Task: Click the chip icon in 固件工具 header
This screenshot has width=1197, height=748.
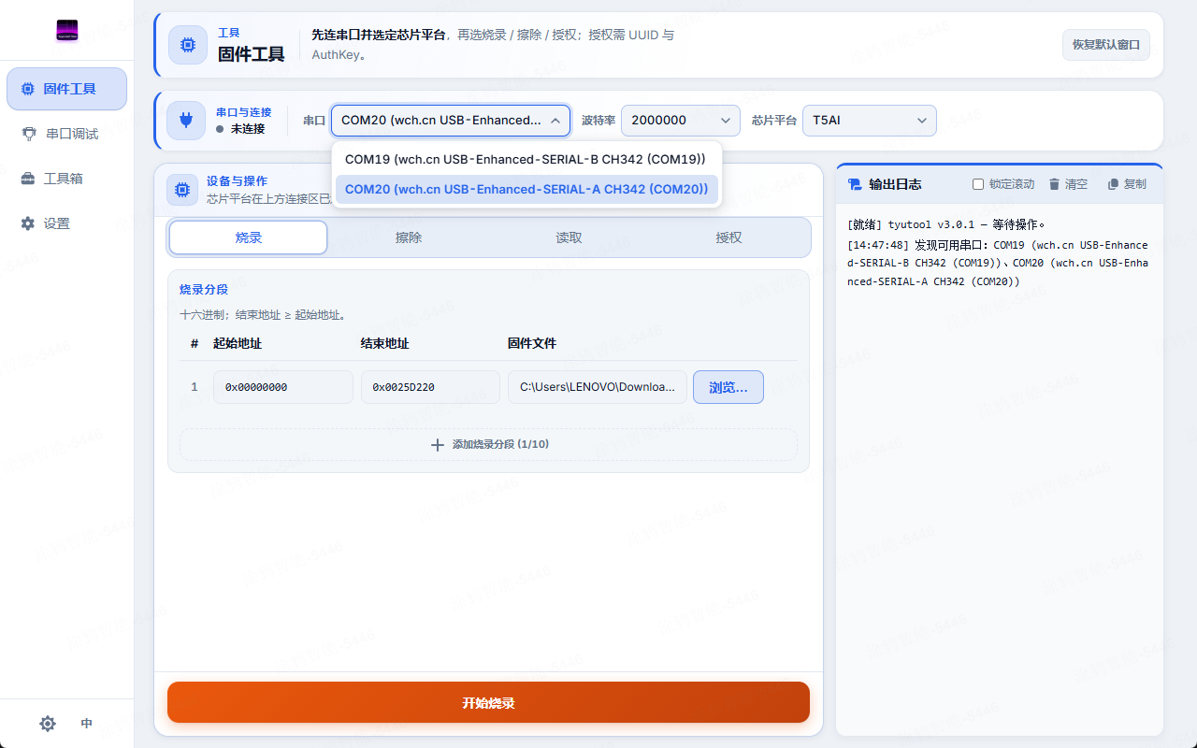Action: coord(188,45)
